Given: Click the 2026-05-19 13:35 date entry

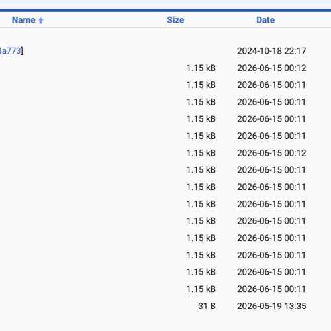Looking at the screenshot, I should pyautogui.click(x=271, y=306).
